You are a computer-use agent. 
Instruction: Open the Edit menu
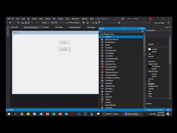point(18,19)
